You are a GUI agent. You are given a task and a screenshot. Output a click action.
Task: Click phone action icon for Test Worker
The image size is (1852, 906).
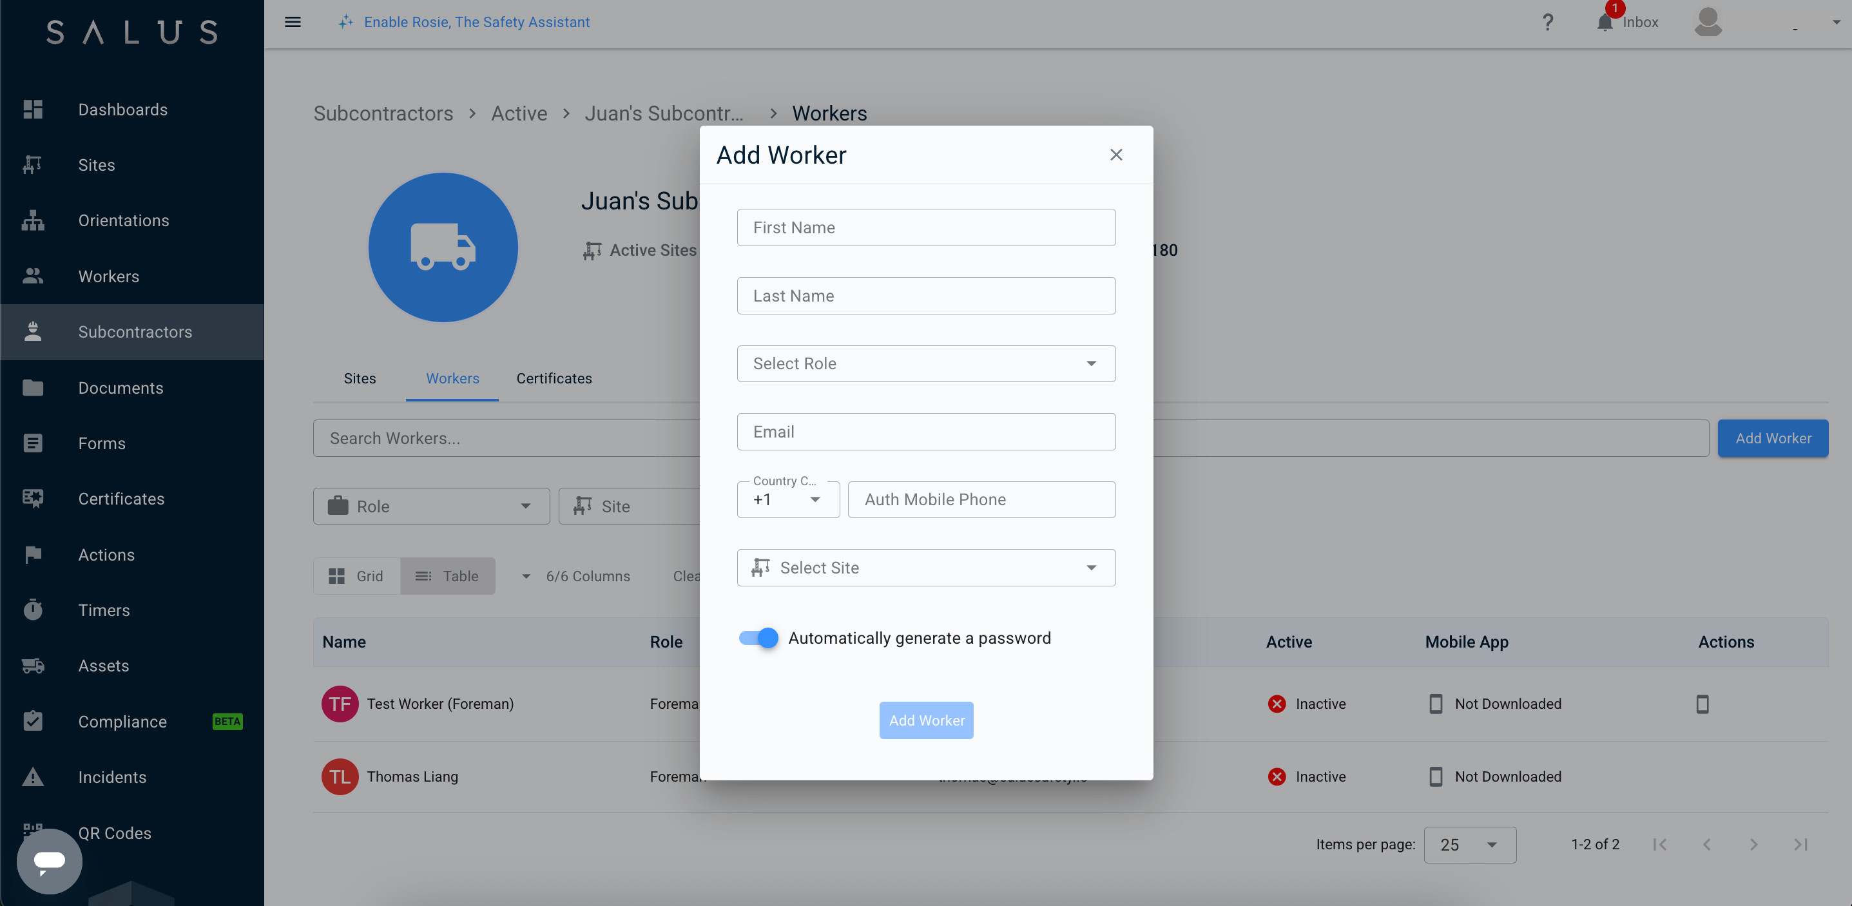[1702, 704]
